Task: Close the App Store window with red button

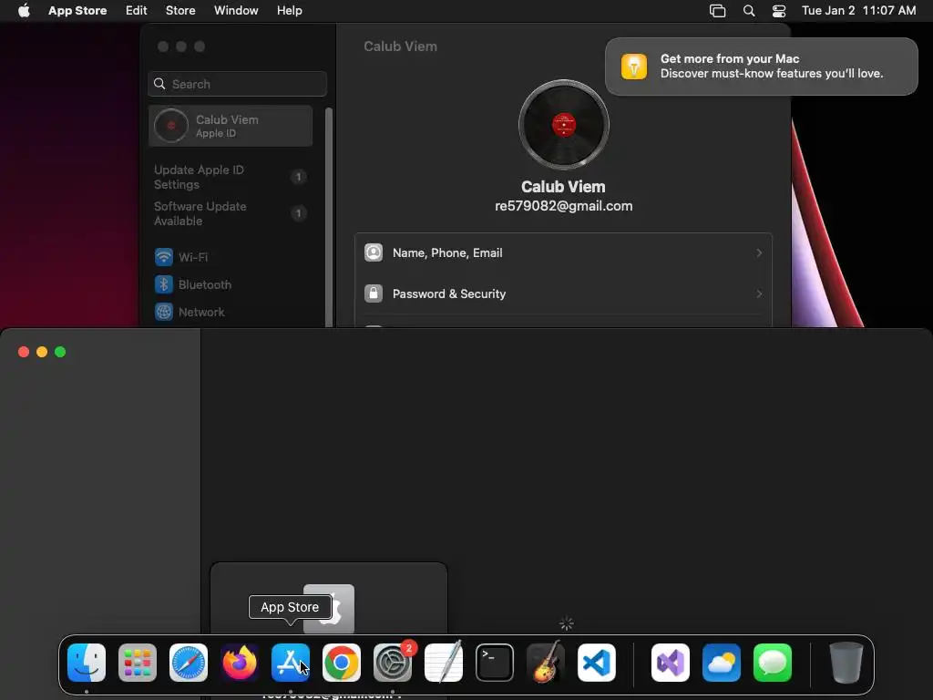Action: click(x=24, y=352)
